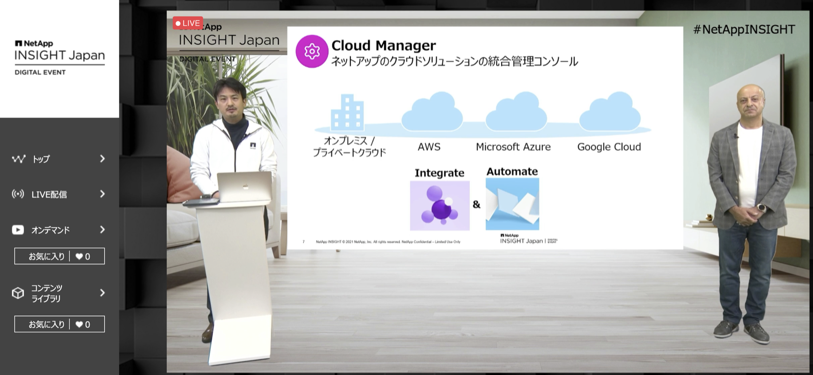This screenshot has height=375, width=813.
Task: Click the heart icon under オンデマンド
Action: [79, 256]
